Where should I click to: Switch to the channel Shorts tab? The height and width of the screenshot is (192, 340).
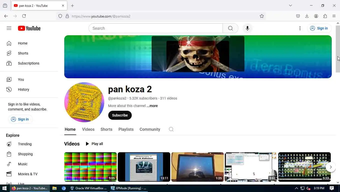106,129
